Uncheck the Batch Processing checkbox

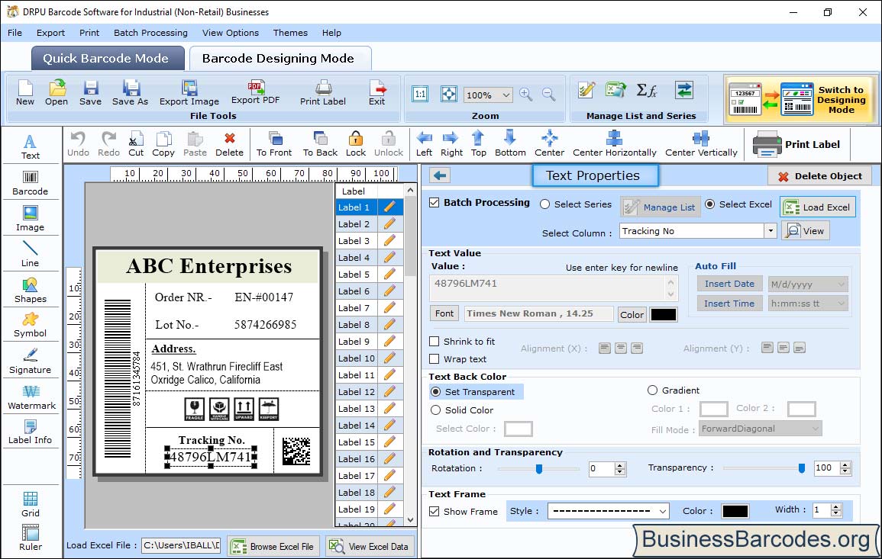tap(435, 203)
